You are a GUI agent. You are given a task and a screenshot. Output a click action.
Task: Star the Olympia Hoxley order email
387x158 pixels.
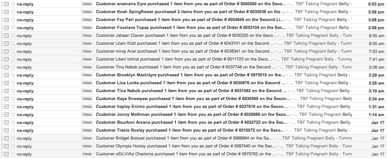point(13,146)
